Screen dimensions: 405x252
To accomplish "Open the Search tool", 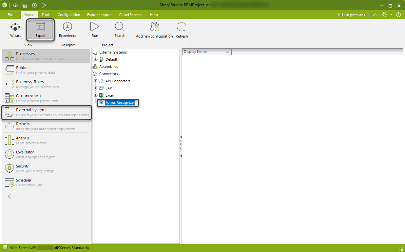I will pyautogui.click(x=120, y=30).
